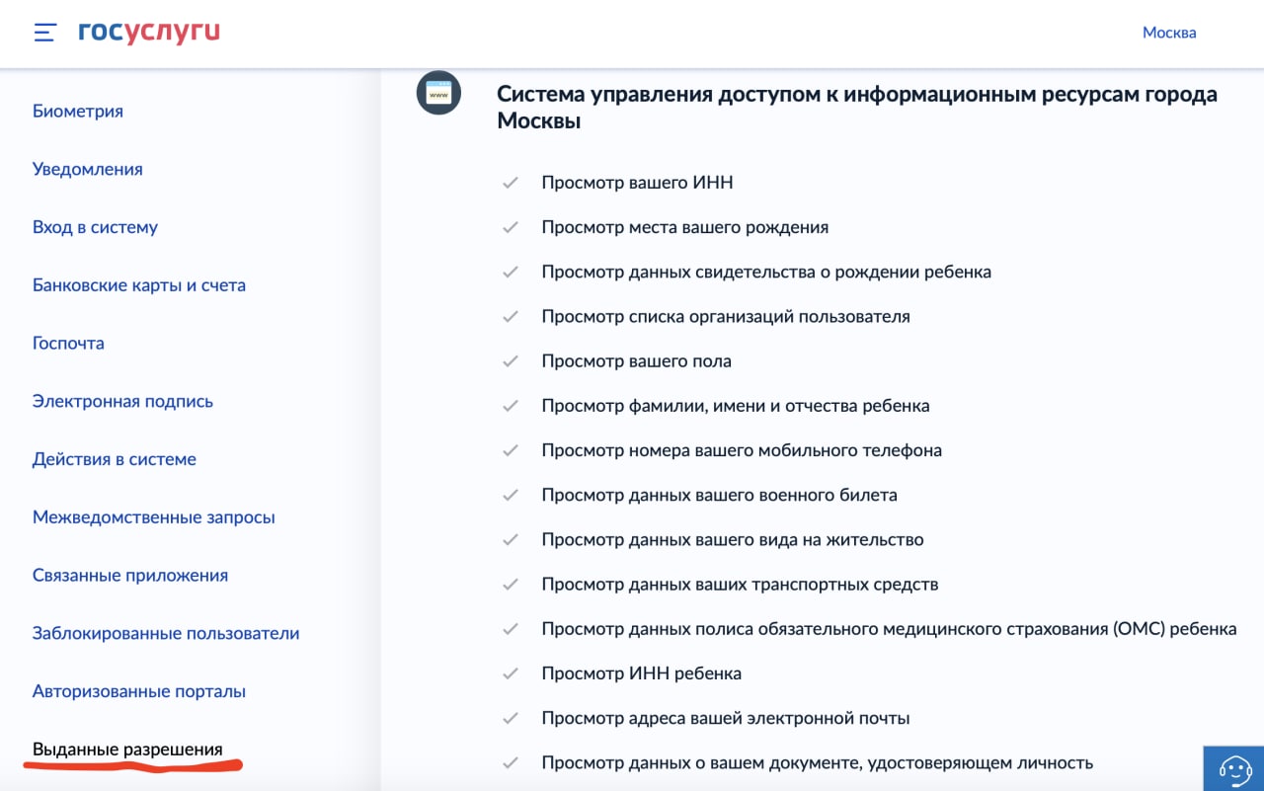Click Просмотр места вашего рождения
The width and height of the screenshot is (1264, 791).
click(685, 227)
